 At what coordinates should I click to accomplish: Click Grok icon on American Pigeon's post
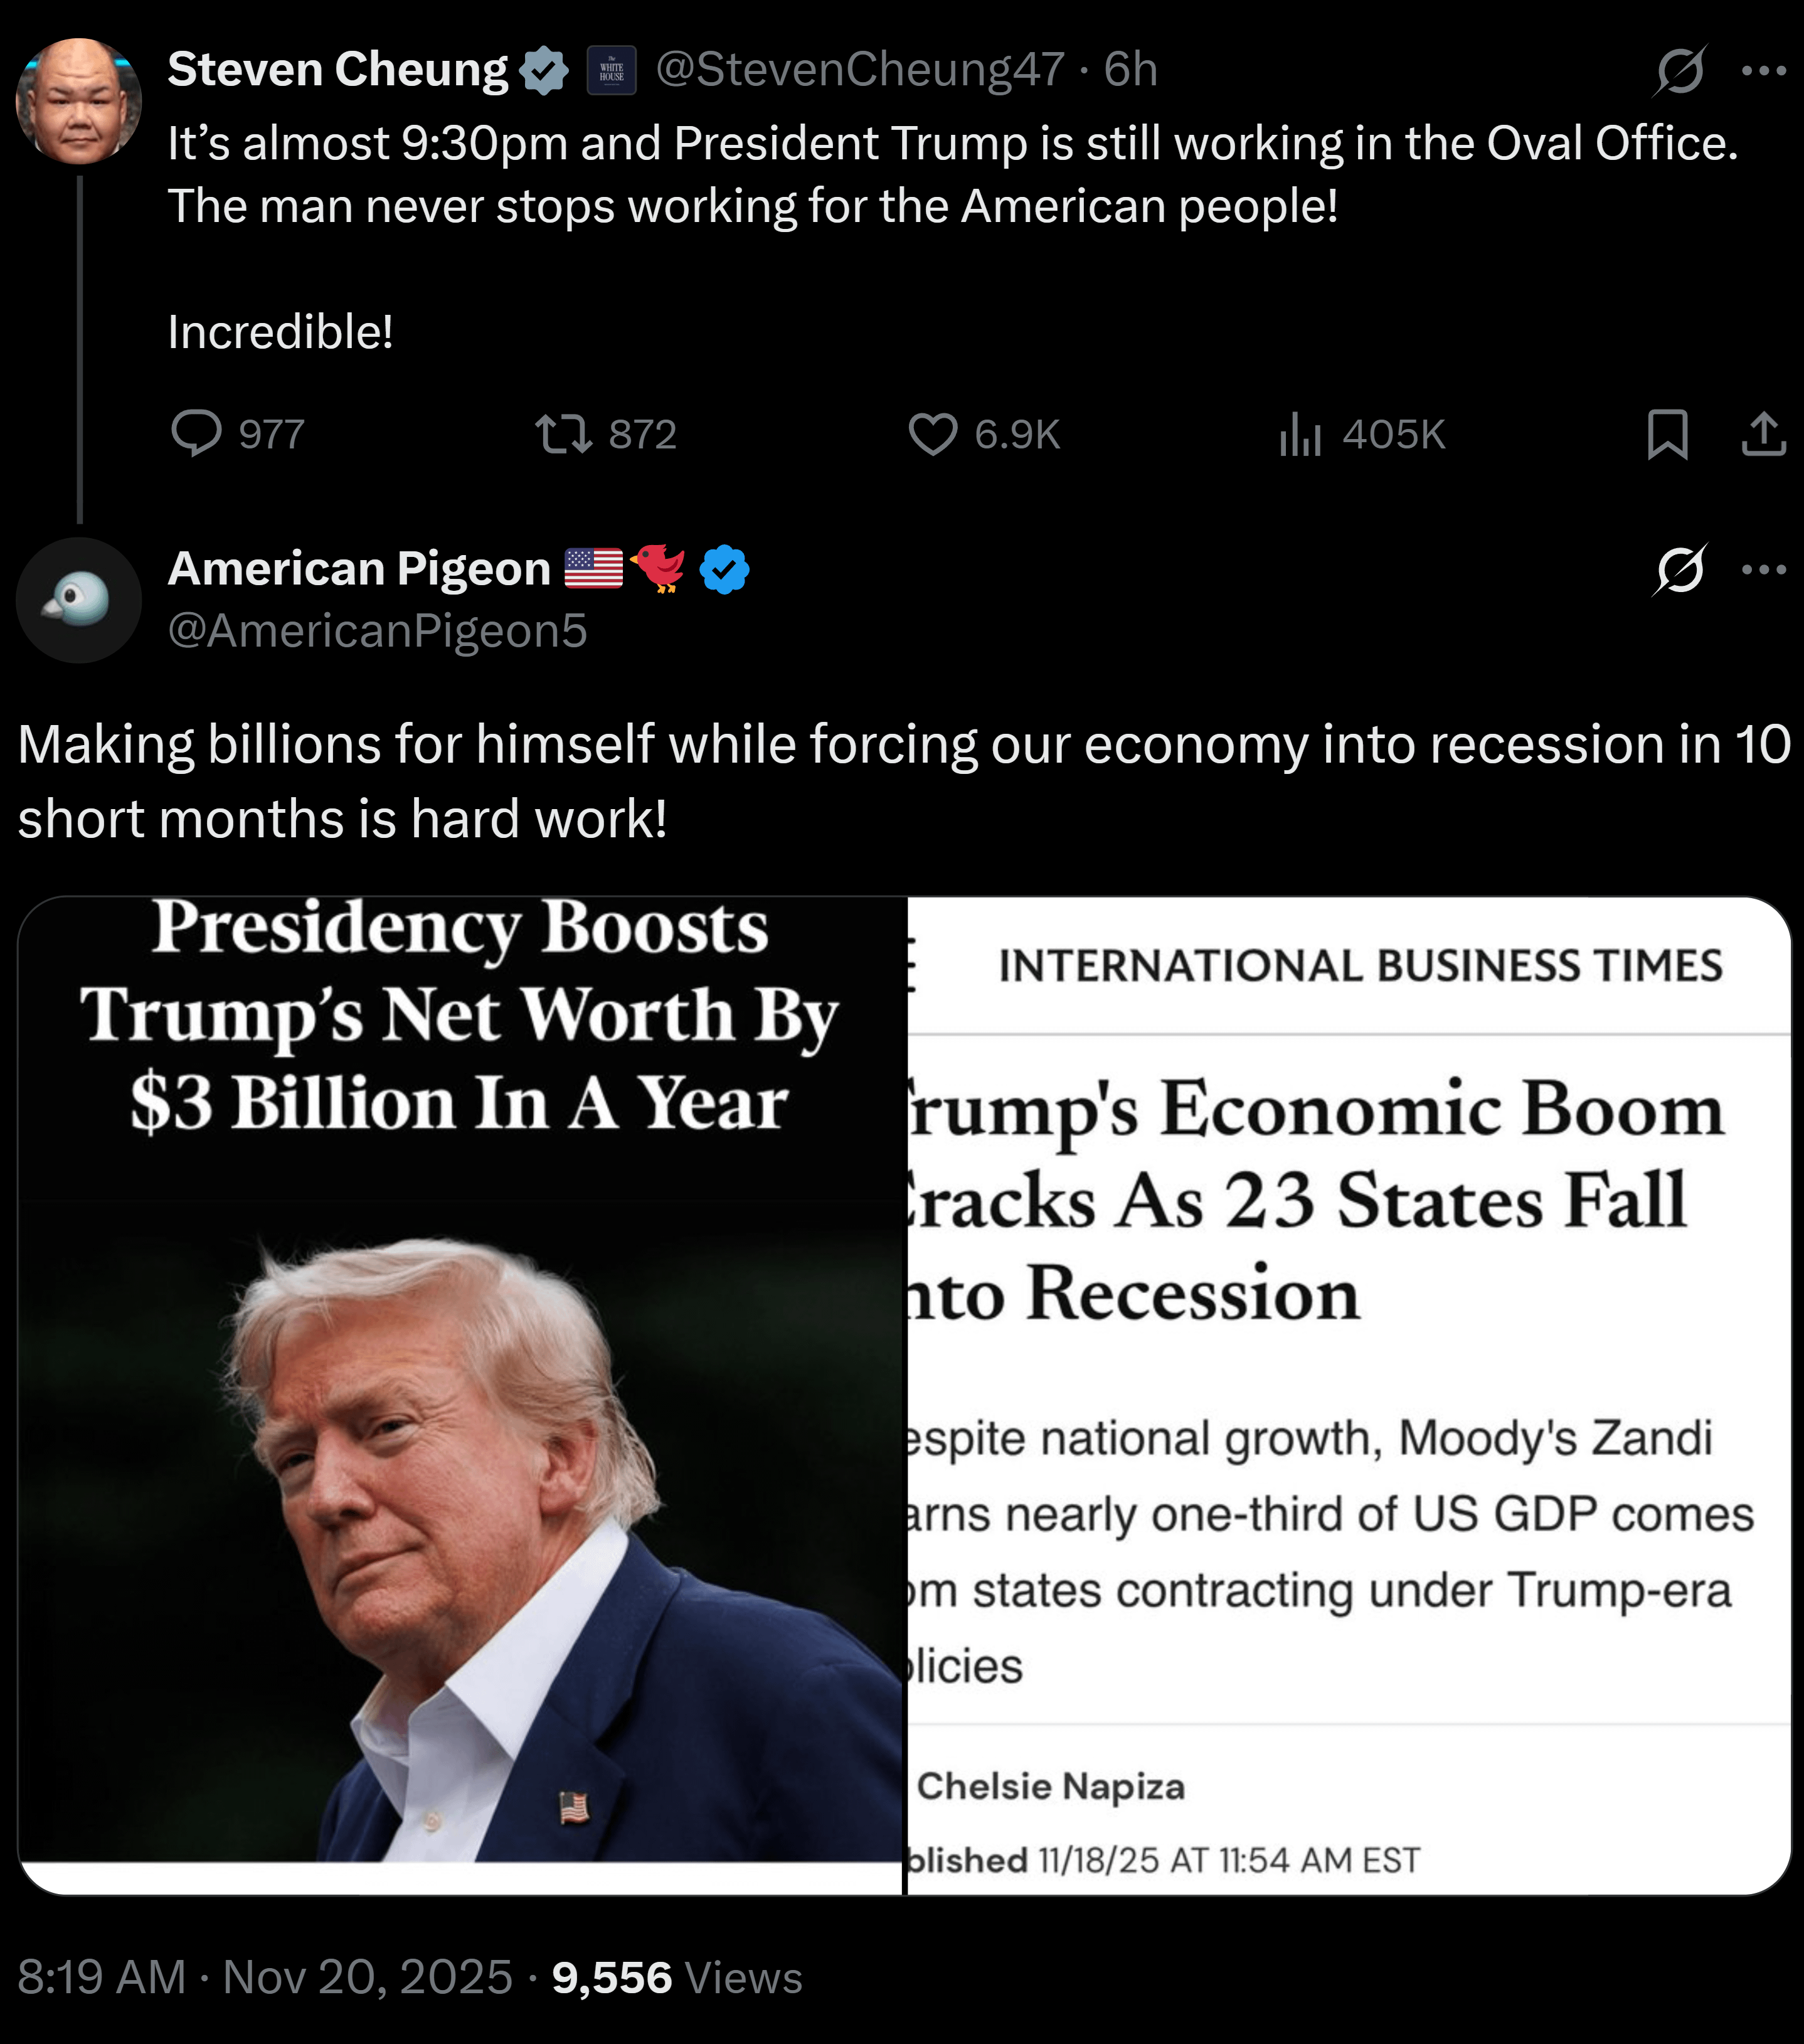(1681, 570)
